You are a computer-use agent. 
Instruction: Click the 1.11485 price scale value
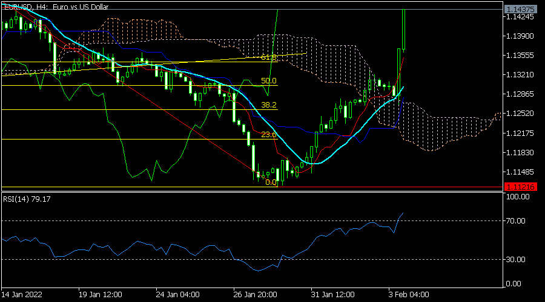pyautogui.click(x=520, y=172)
